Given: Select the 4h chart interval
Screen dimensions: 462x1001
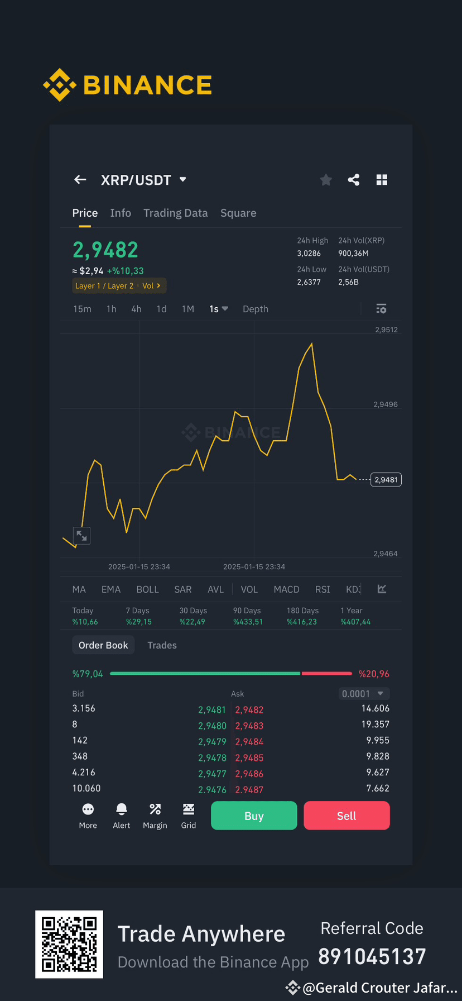Looking at the screenshot, I should click(136, 309).
